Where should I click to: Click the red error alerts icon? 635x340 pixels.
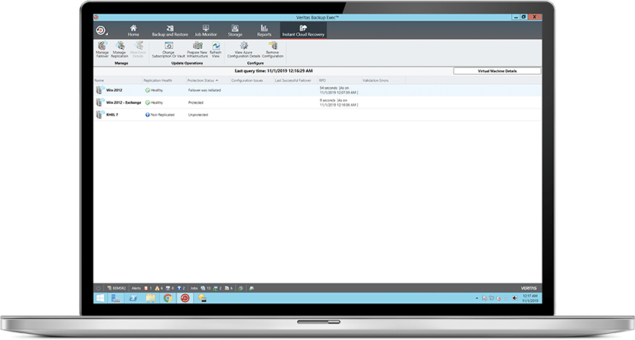146,288
